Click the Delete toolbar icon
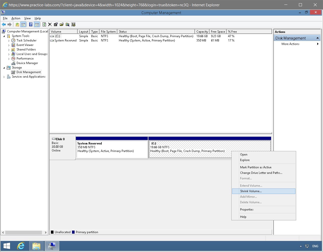The height and width of the screenshot is (252, 323). (x=49, y=24)
